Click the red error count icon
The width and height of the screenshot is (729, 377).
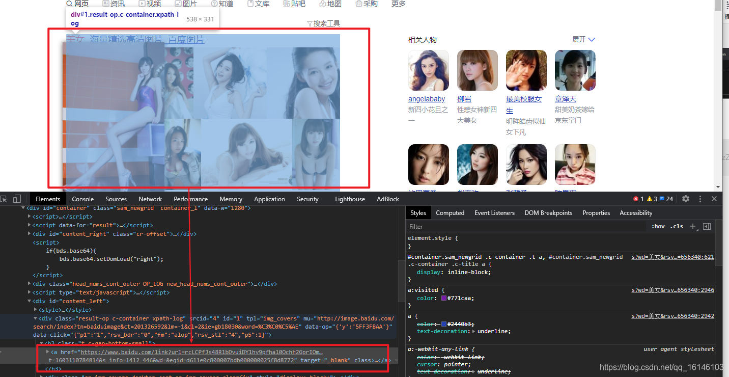(x=636, y=199)
